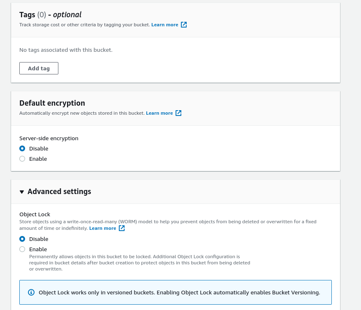Screen dimensions: 361x310
Task: Click the Object Lock versioned buckets notice text
Action: [x=179, y=292]
